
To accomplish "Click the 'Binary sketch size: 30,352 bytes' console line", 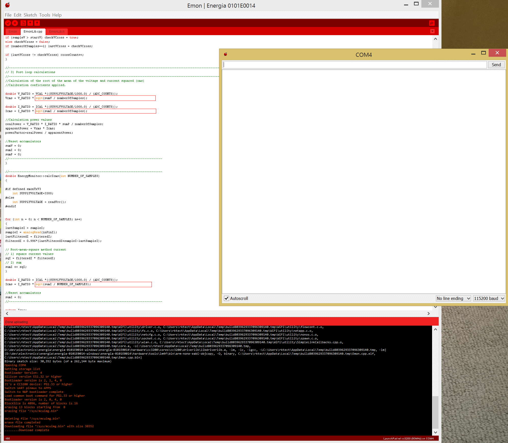I will tap(58, 361).
